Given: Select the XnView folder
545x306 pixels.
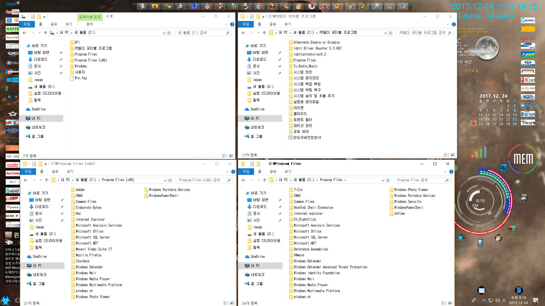Looking at the screenshot, I should coord(399,214).
